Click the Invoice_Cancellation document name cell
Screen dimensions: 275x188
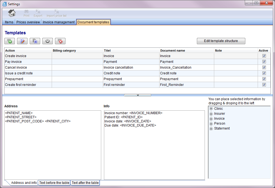pyautogui.click(x=187, y=68)
